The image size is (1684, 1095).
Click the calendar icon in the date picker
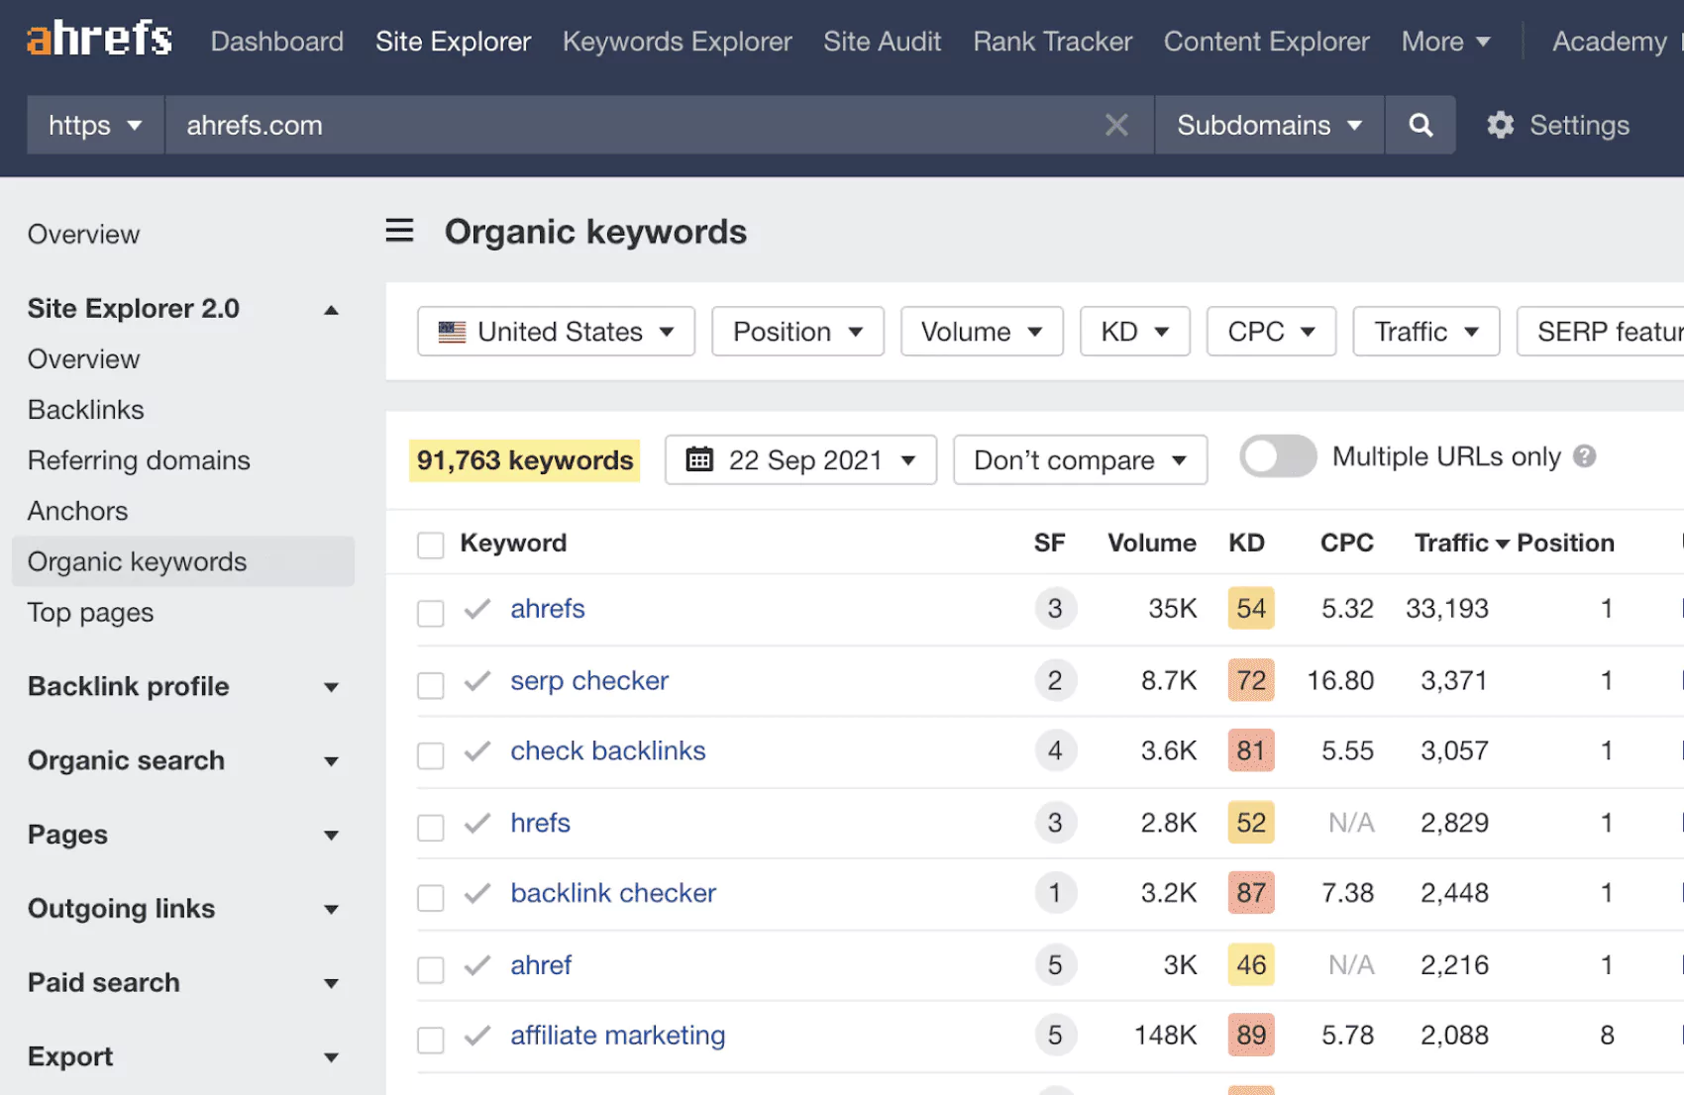700,459
